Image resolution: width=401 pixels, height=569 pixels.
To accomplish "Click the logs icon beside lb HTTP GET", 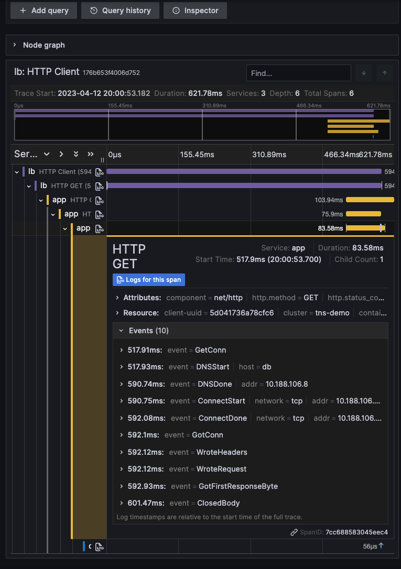I will point(100,185).
